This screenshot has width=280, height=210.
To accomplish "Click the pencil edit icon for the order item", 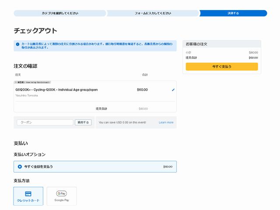I will (x=173, y=90).
